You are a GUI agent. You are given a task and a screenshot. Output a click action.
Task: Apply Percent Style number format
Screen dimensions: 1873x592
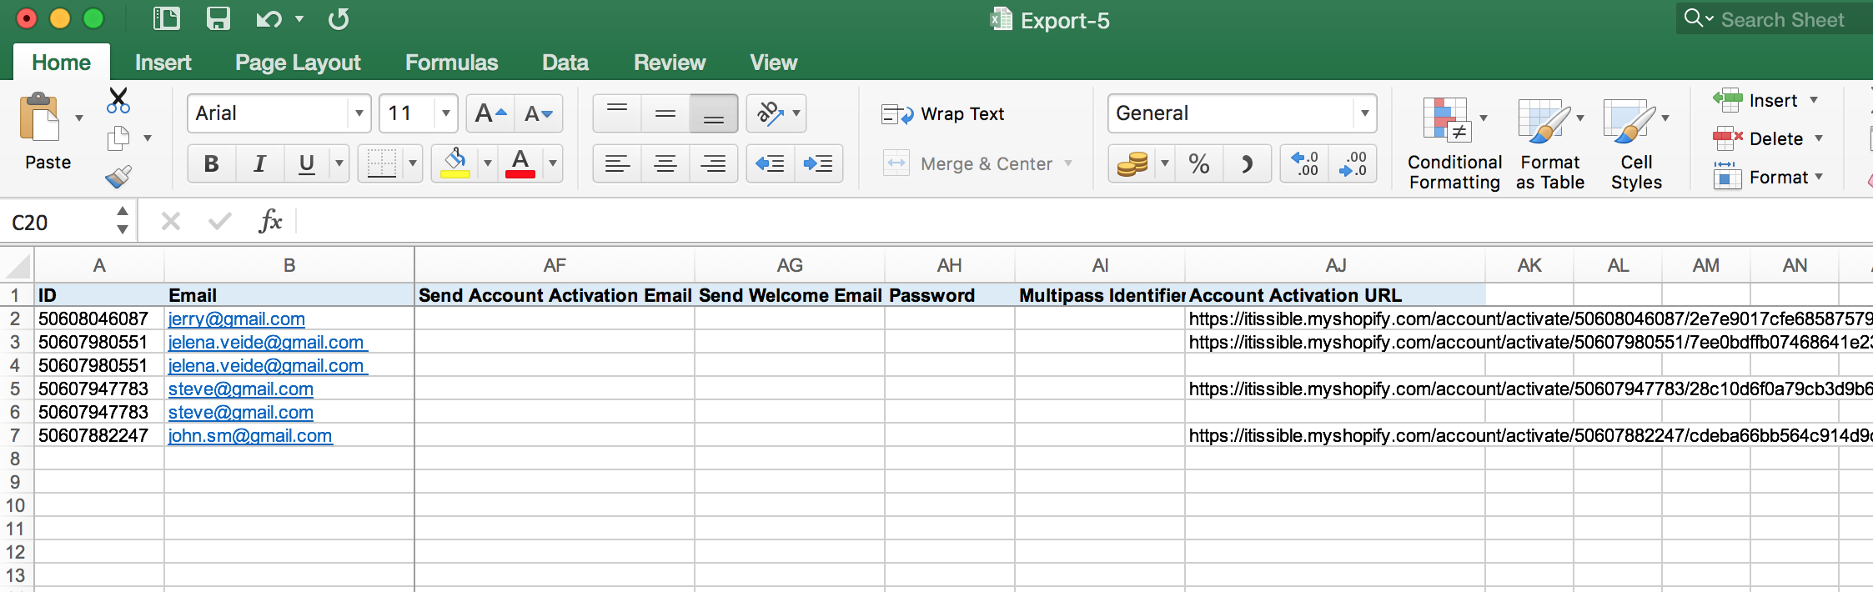(1198, 163)
